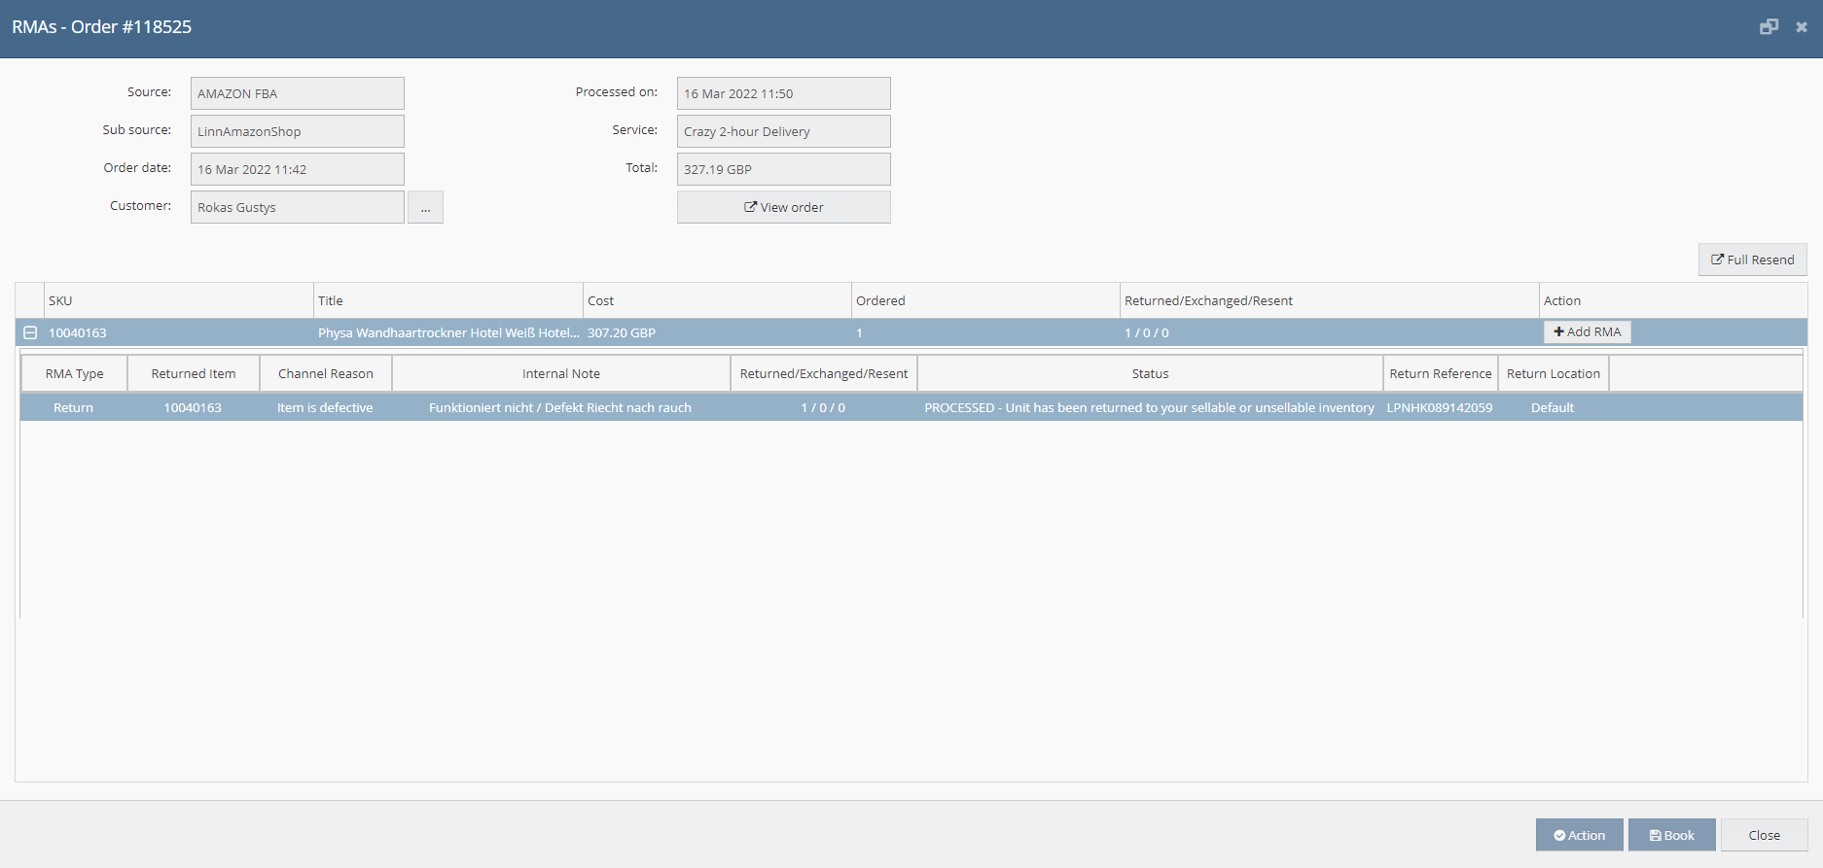Screen dimensions: 1823x868
Task: Click the X icon in title bar
Action: point(1802,27)
